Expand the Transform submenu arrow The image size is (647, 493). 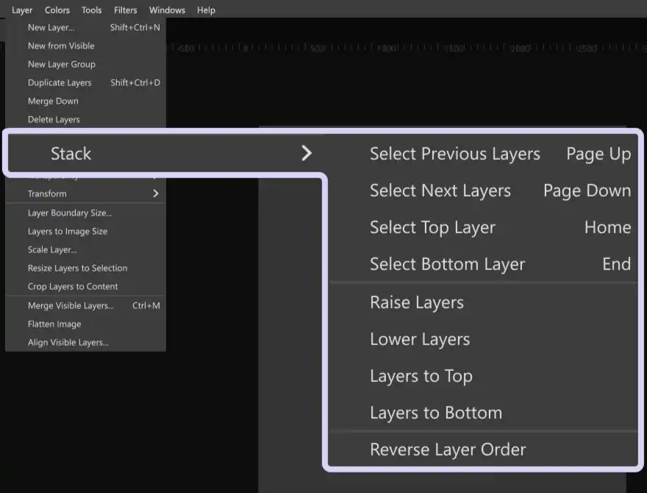(155, 194)
